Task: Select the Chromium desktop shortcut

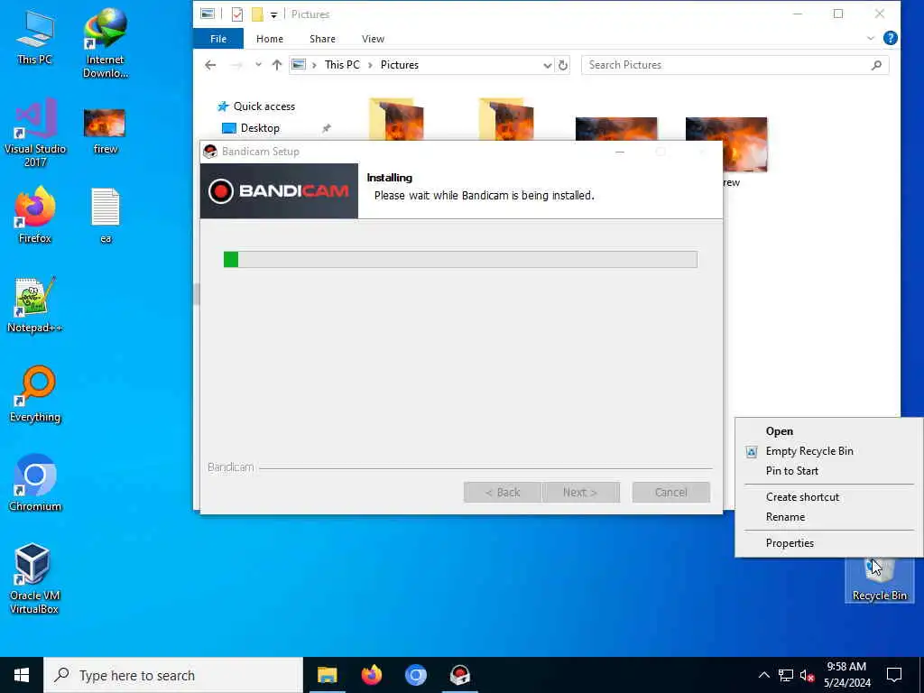Action: click(x=35, y=484)
